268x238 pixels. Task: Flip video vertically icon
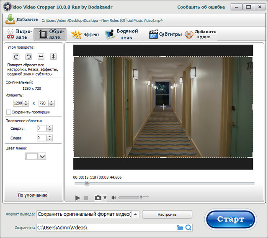tap(54, 56)
